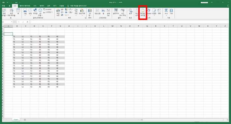Switch to the Page Layout (페이지 레이아웃) tab
Viewport: 231px width, 124px height.
click(25, 6)
